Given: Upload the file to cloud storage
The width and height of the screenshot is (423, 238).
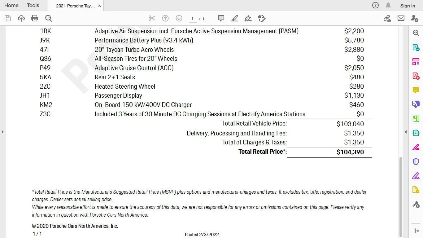Looking at the screenshot, I should point(21,18).
